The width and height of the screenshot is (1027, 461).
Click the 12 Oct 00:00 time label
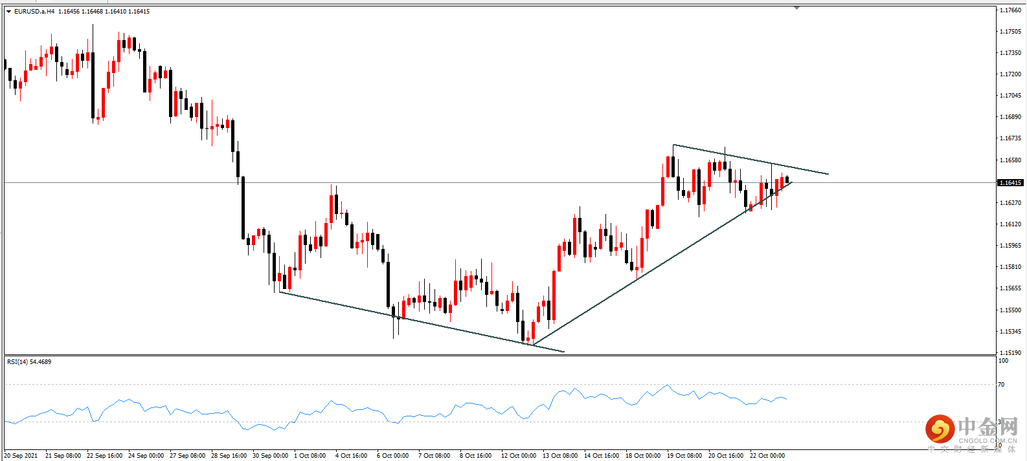(519, 455)
